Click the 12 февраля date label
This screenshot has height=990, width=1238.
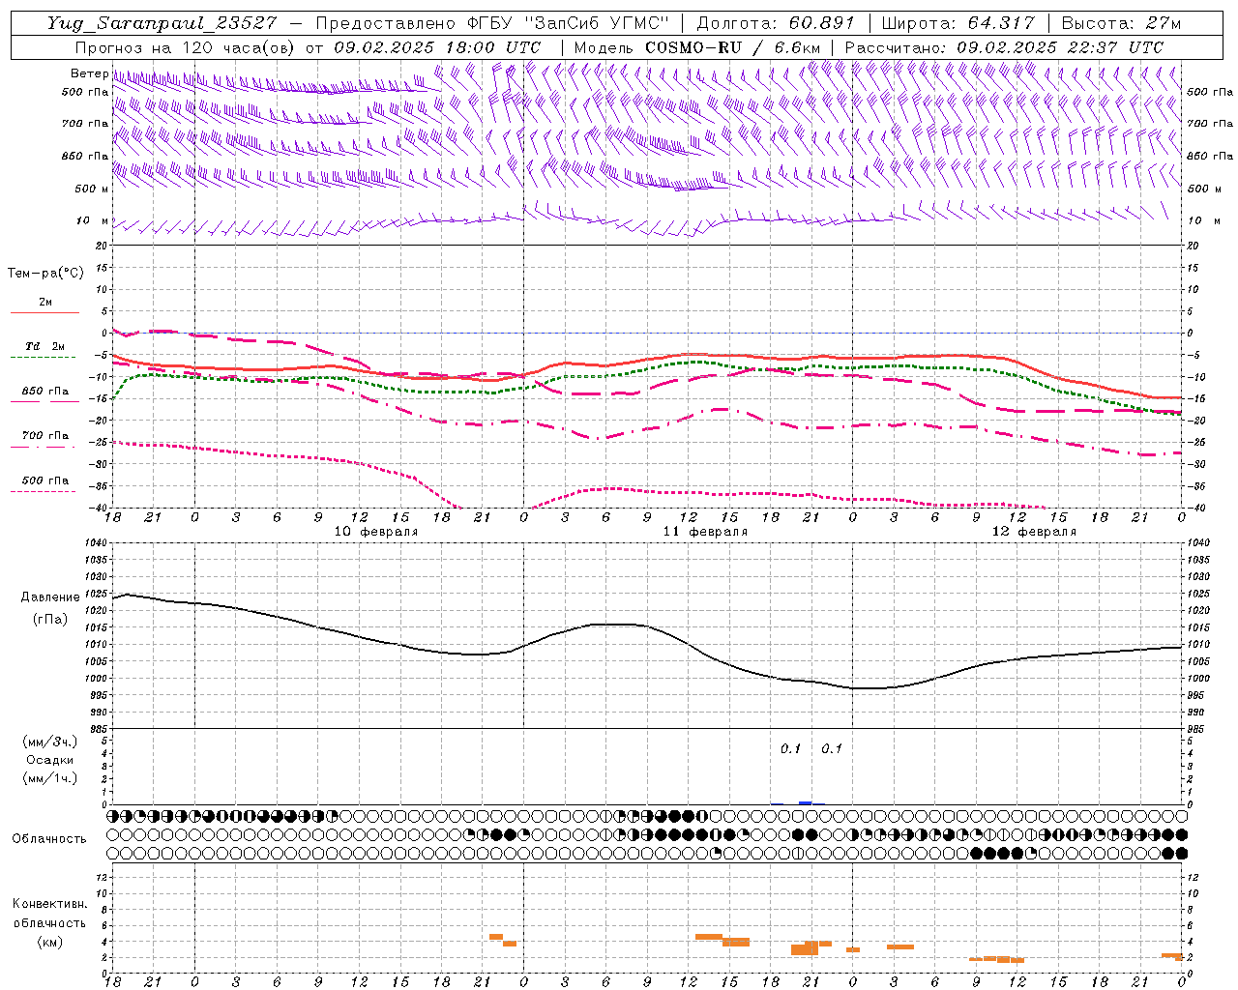click(1034, 532)
